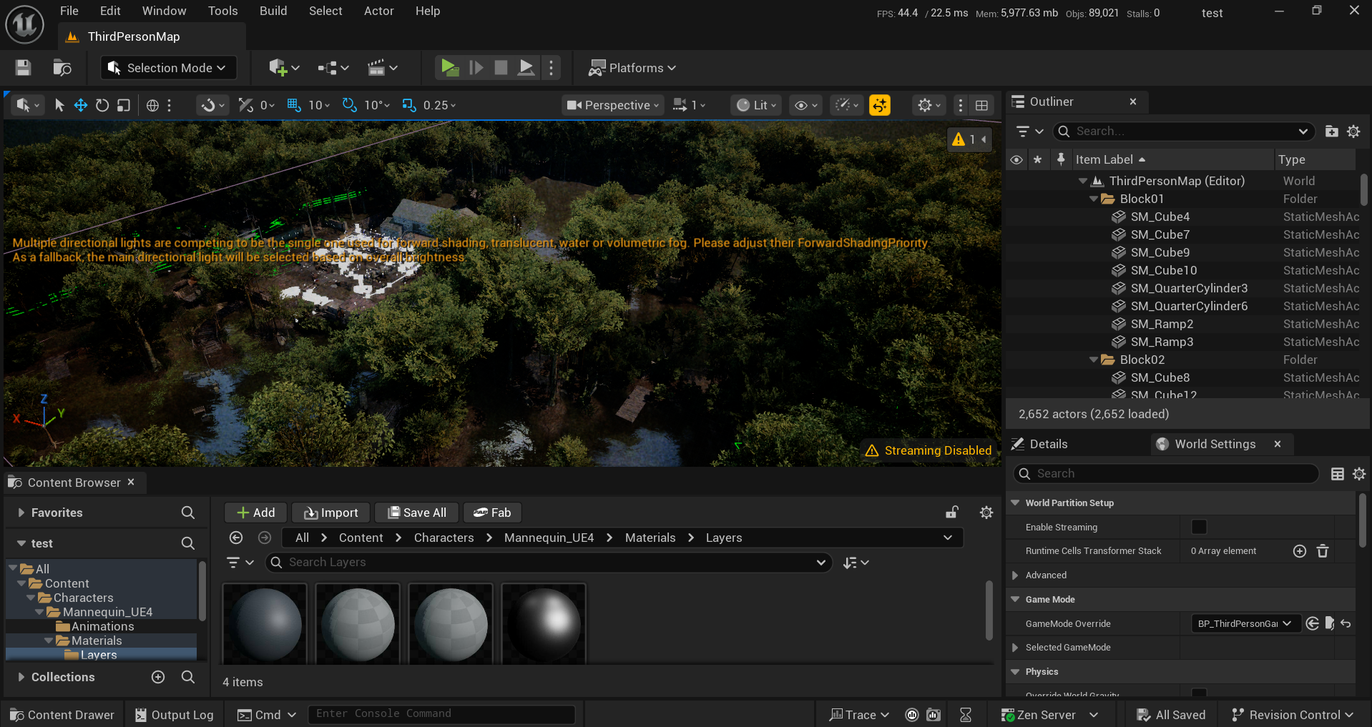Click the Fab button in Content Browser
This screenshot has width=1372, height=727.
(492, 513)
